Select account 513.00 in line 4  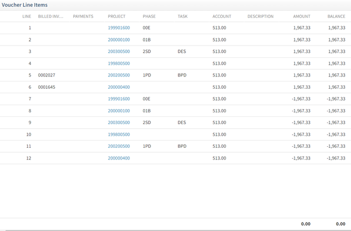pos(219,64)
